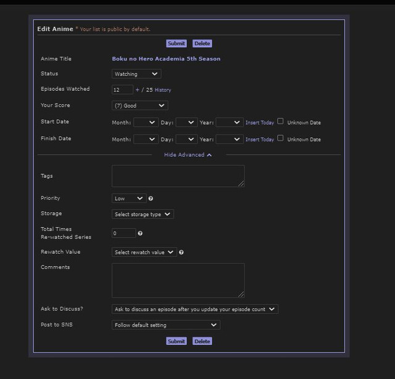The width and height of the screenshot is (395, 379).
Task: Open the episode History link
Action: pyautogui.click(x=163, y=90)
